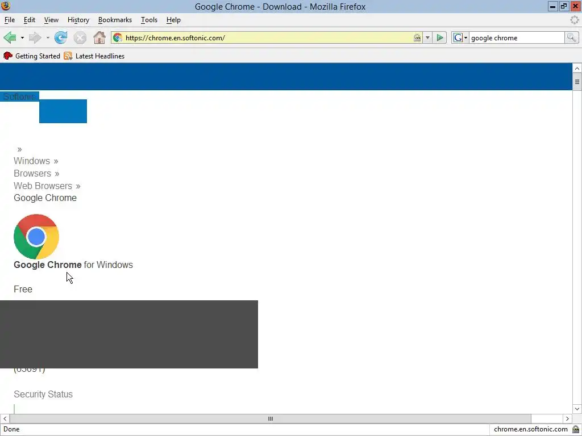Open the Back button history dropdown

coord(22,37)
